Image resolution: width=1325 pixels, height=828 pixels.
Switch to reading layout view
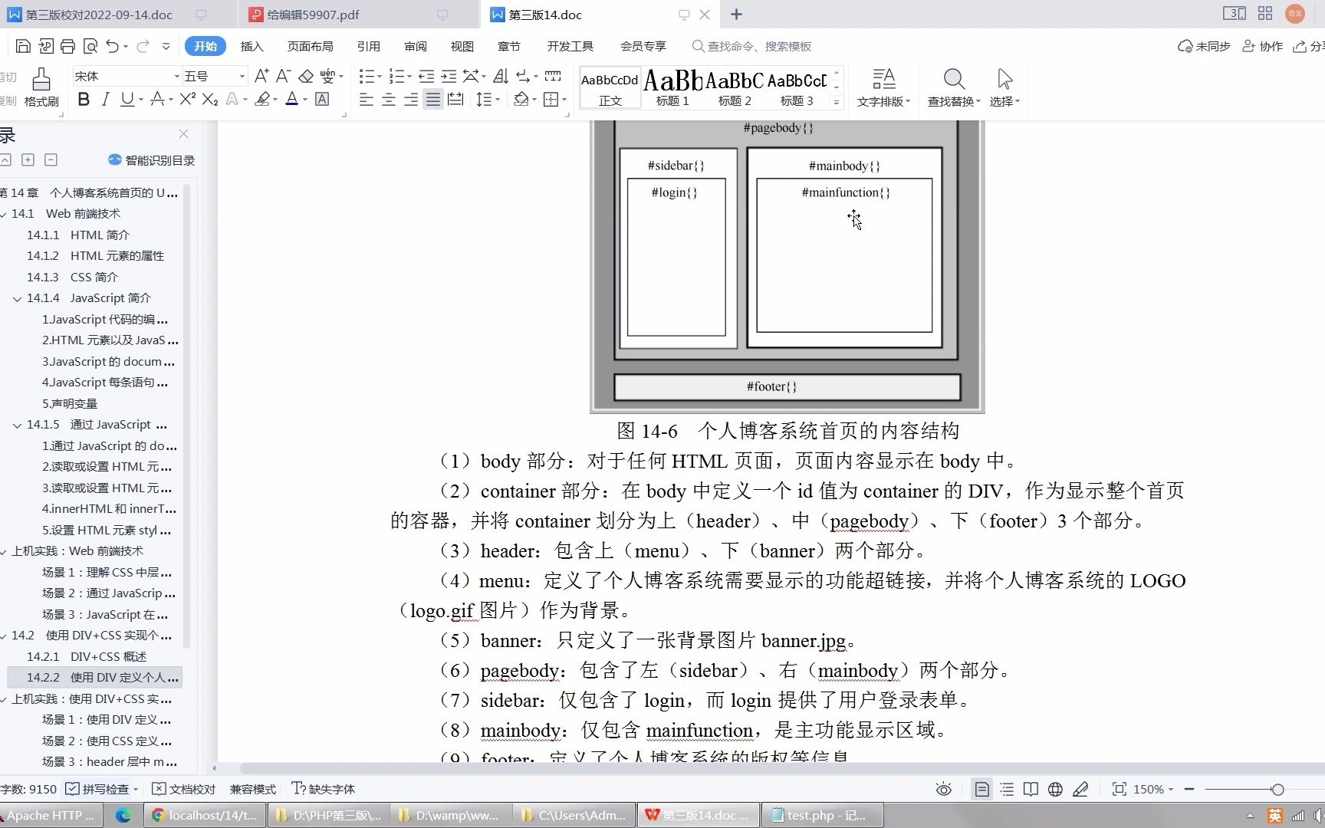(x=1031, y=789)
